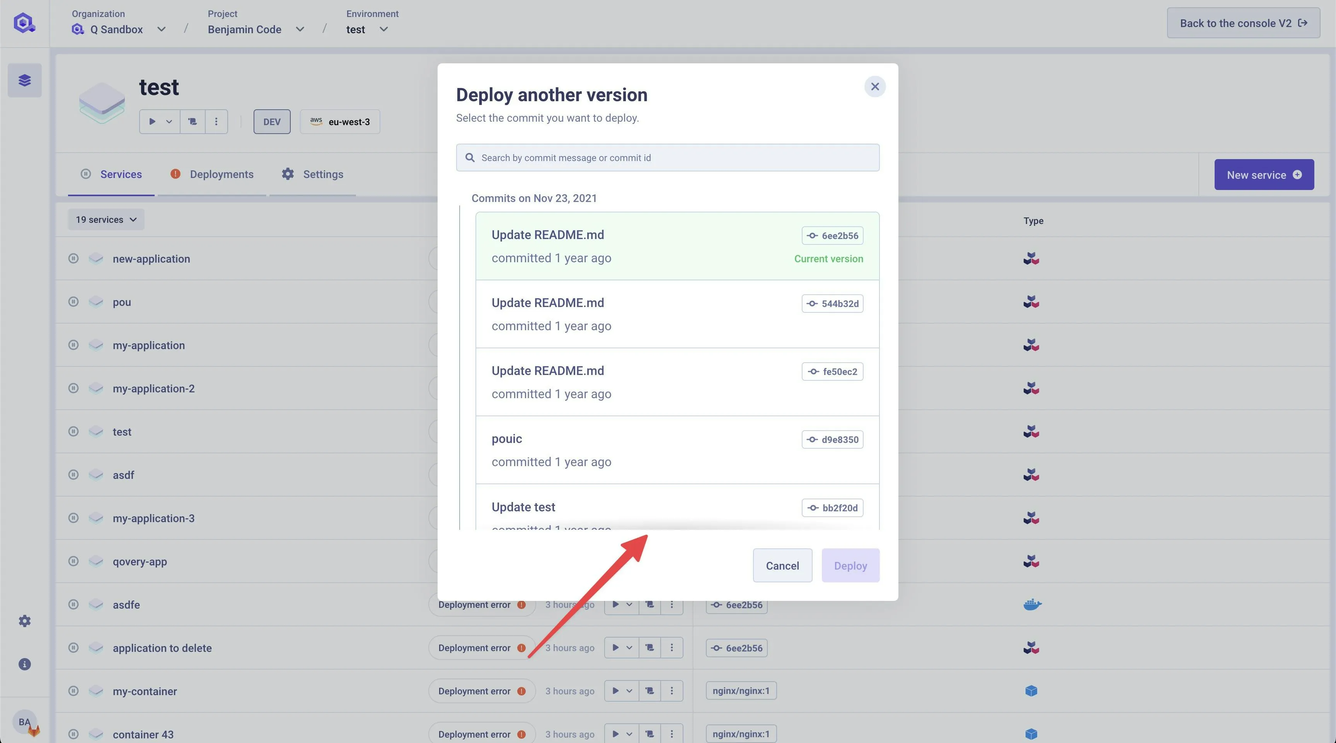Click the info help icon in sidebar
Image resolution: width=1336 pixels, height=743 pixels.
(24, 664)
